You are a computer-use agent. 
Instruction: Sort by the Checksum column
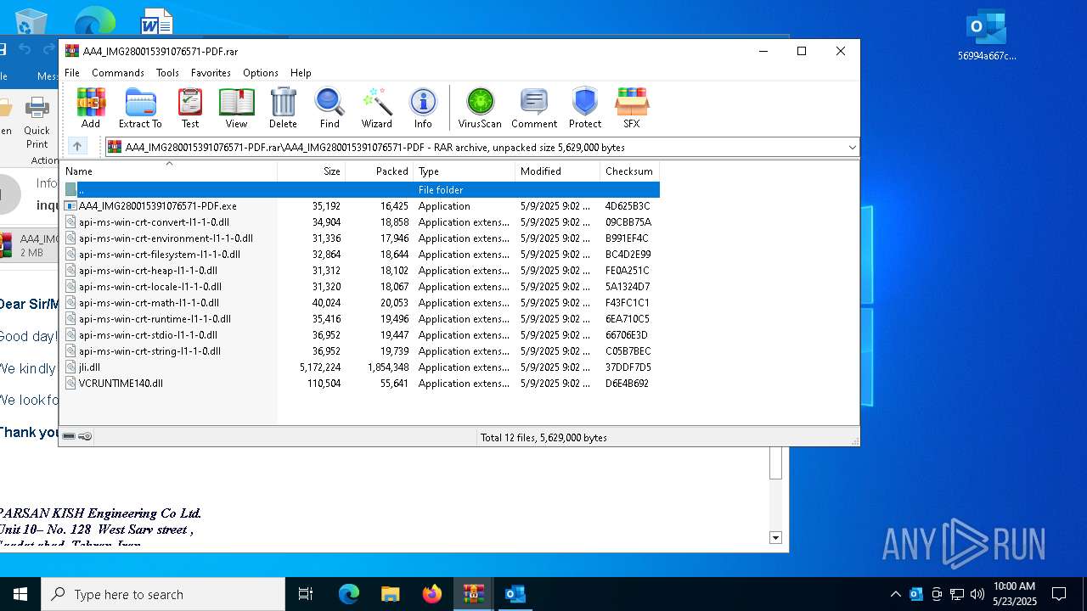(x=629, y=171)
